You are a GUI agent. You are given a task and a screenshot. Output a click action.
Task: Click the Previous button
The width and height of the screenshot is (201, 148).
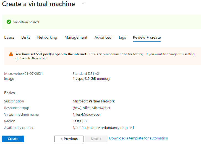point(69,139)
